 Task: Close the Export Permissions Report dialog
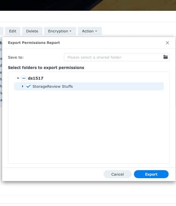[167, 43]
